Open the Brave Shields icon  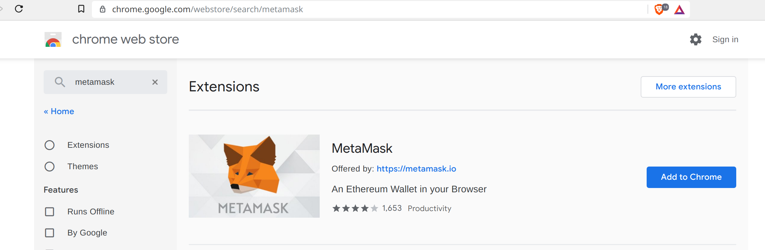(659, 10)
